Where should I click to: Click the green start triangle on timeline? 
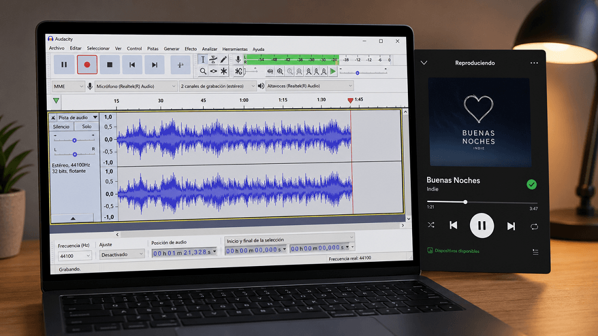point(56,100)
